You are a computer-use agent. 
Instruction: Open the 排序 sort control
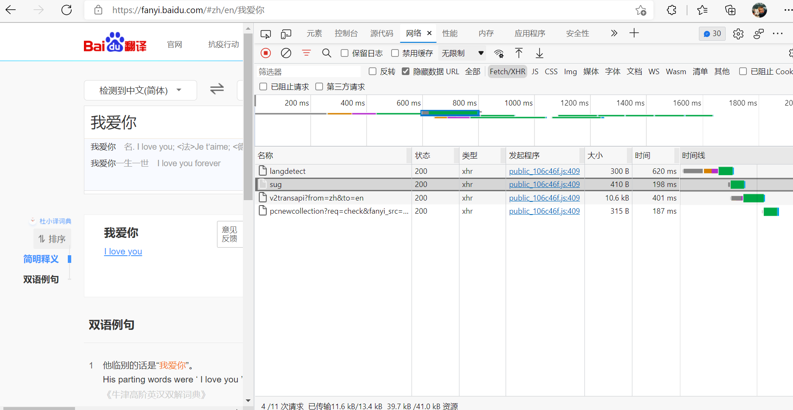52,239
